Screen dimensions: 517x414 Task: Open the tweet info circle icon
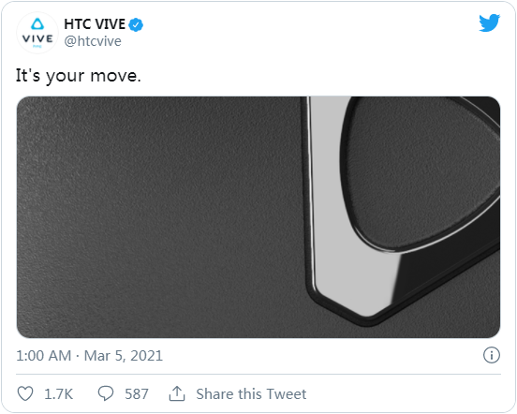[492, 355]
